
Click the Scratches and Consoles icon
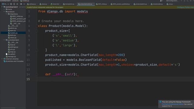[5, 61]
